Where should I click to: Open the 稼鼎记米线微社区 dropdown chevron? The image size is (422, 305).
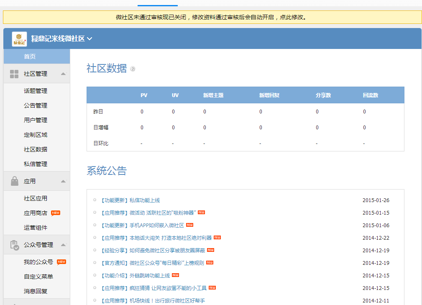(90, 39)
